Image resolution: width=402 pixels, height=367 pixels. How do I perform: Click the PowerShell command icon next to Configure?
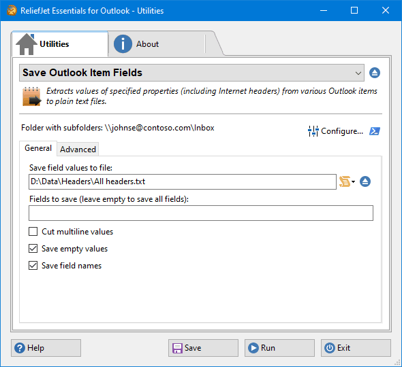pos(375,131)
